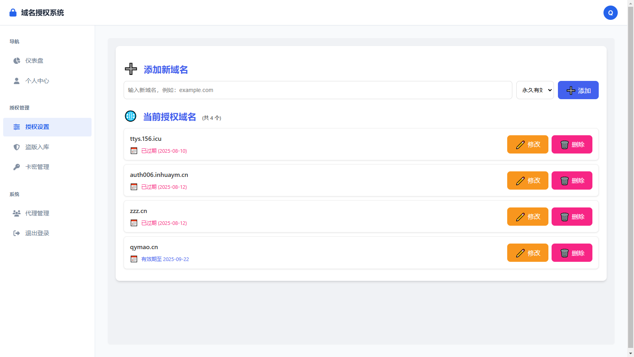Click the 添加 button to add a domain

(x=578, y=90)
